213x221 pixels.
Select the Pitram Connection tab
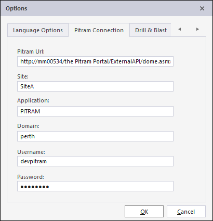click(99, 30)
